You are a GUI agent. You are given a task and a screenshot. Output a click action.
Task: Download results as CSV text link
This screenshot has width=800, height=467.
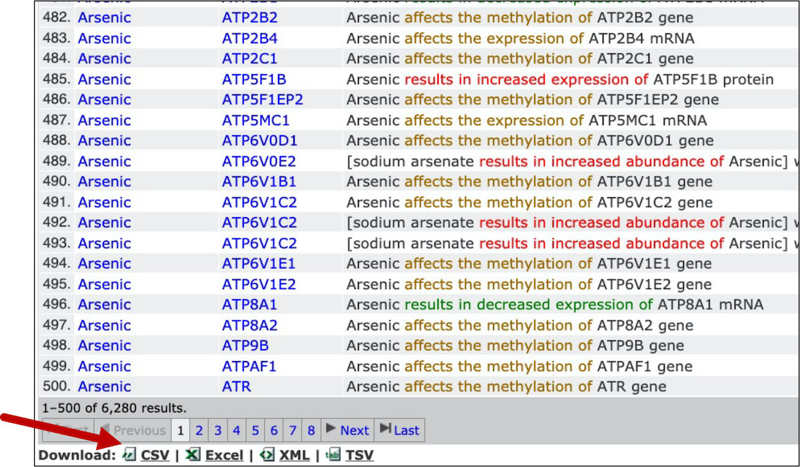click(155, 456)
